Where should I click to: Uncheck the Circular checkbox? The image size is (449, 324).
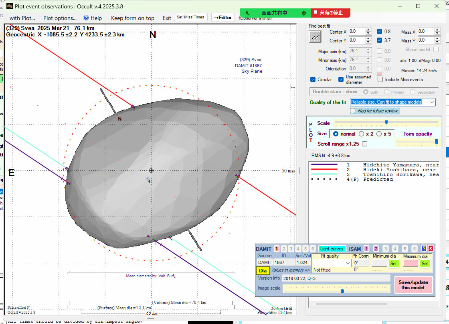[313, 80]
